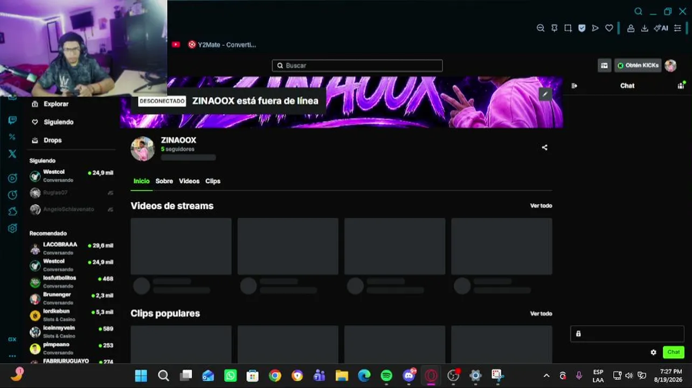
Task: Open chat settings gear
Action: click(x=653, y=352)
